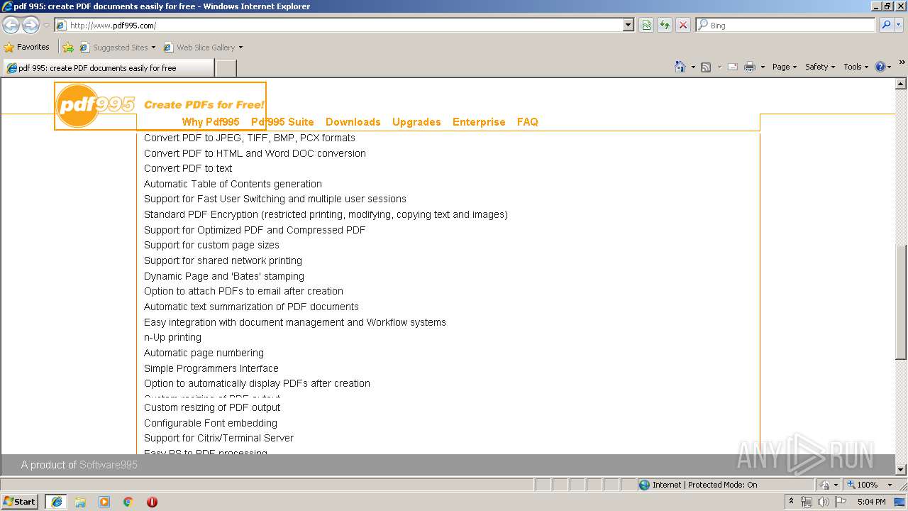Open the FAQ page link
Image resolution: width=908 pixels, height=511 pixels.
point(528,122)
